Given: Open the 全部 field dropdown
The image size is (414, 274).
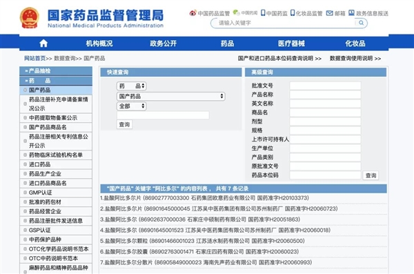Looking at the screenshot, I should click(132, 106).
